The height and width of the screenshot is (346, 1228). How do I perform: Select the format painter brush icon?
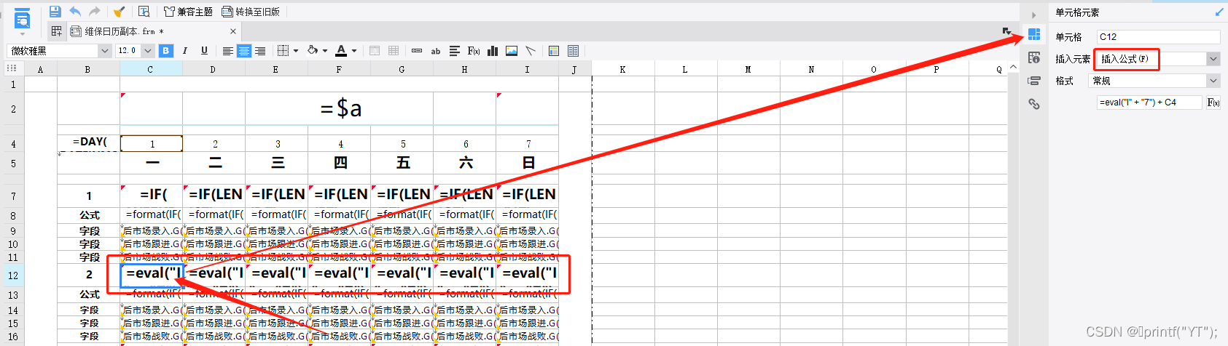[120, 12]
